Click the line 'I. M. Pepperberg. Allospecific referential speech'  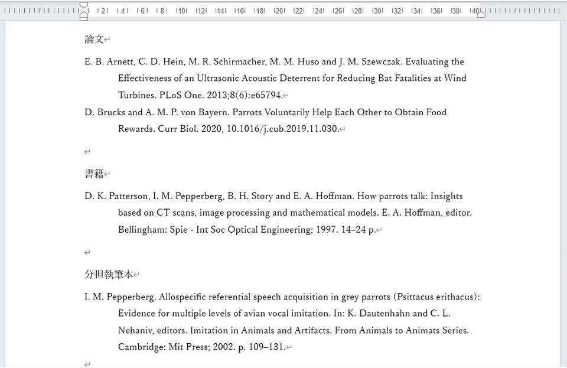(282, 297)
